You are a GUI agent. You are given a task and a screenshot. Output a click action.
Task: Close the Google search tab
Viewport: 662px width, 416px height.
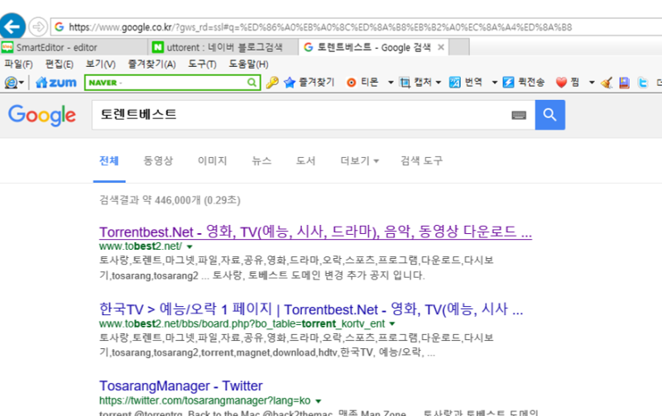click(441, 47)
